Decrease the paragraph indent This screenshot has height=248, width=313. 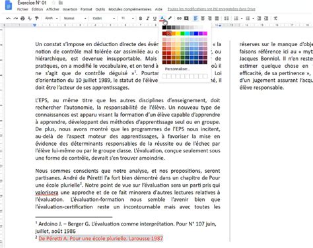tap(259, 18)
